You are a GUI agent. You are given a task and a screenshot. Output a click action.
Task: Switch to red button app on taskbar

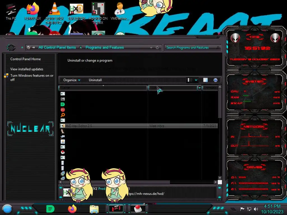pos(138,209)
